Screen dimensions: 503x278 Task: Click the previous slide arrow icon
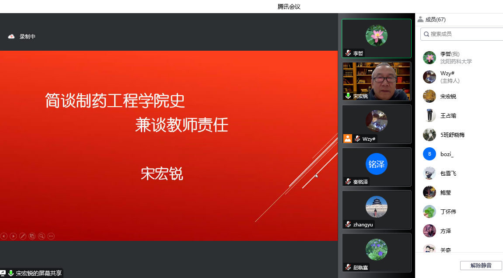tap(4, 236)
